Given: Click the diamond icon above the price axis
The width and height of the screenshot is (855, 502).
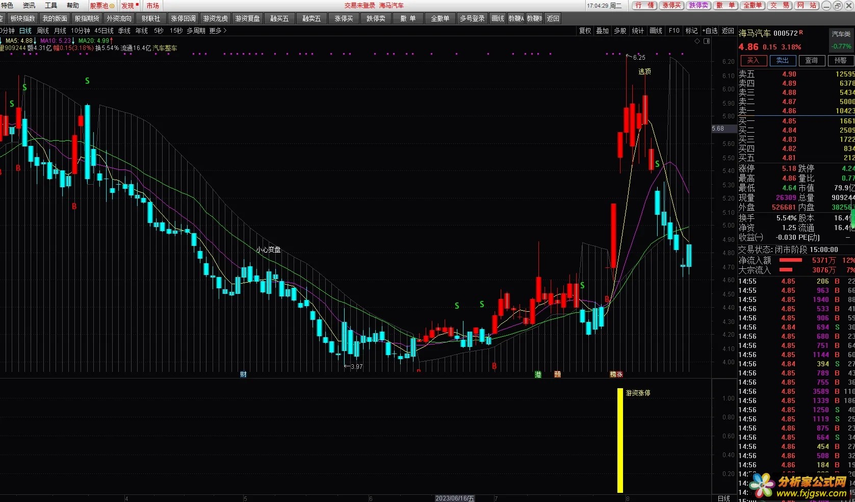Looking at the screenshot, I should [x=697, y=41].
